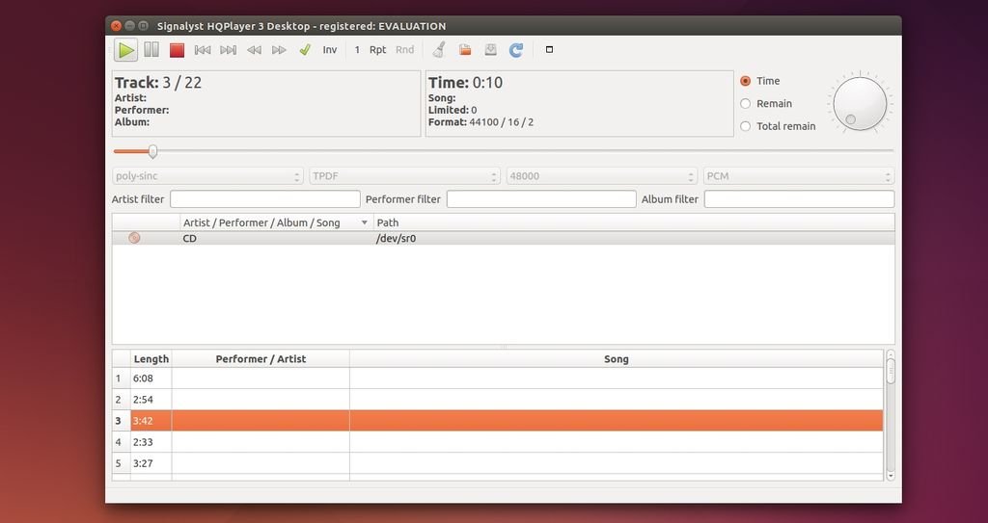Click the playback position slider handle
The height and width of the screenshot is (523, 988).
(x=152, y=151)
